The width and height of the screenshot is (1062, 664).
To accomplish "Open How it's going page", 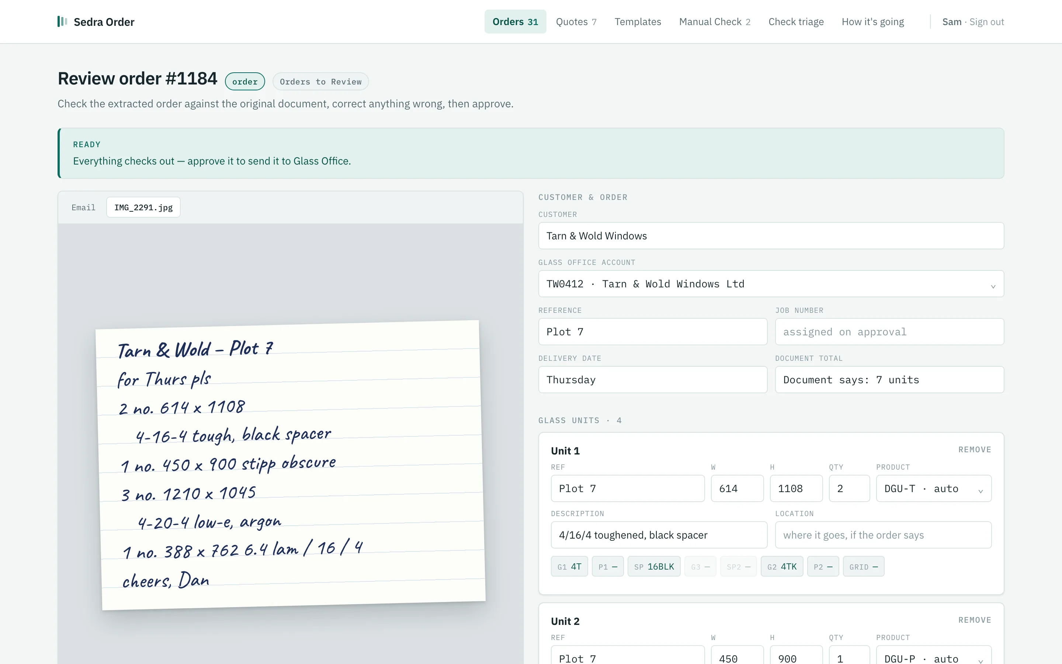I will pyautogui.click(x=872, y=21).
